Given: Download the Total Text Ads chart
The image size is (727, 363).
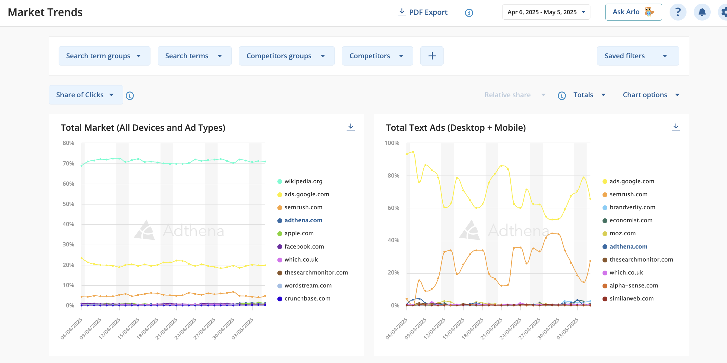Looking at the screenshot, I should coord(676,127).
